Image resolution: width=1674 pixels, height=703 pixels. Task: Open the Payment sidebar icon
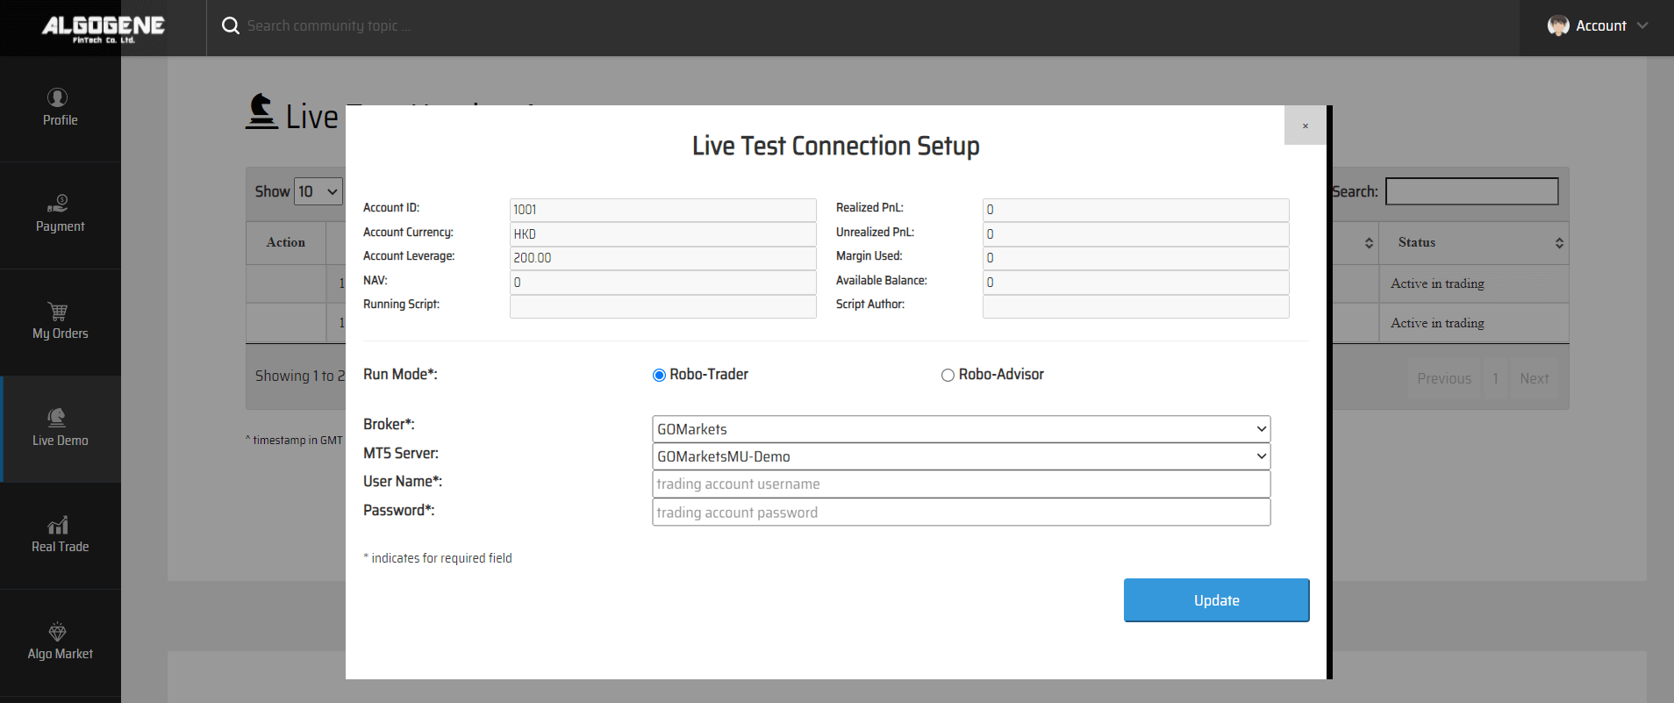(x=57, y=204)
